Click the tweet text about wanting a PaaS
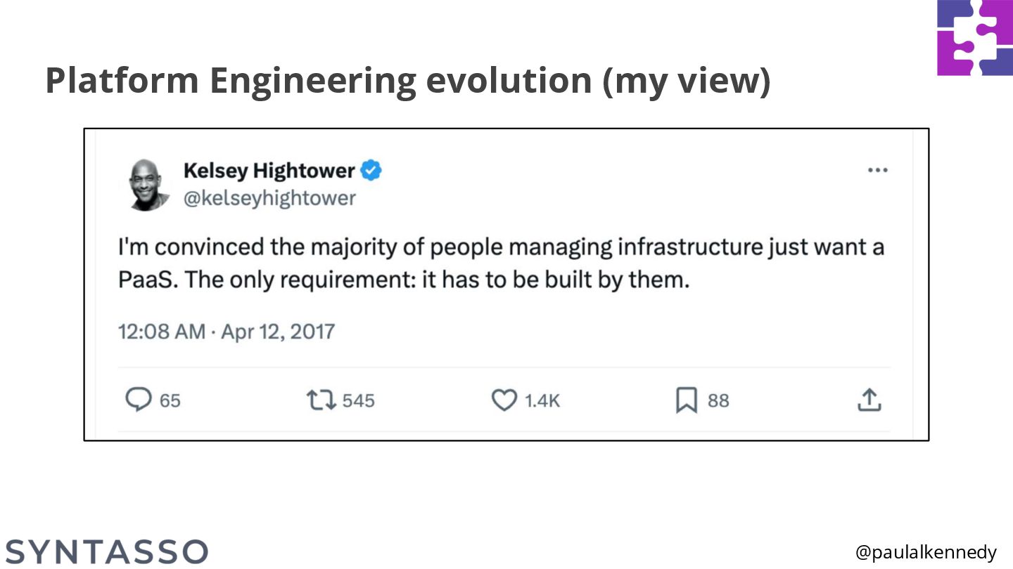The height and width of the screenshot is (569, 1013). (501, 263)
